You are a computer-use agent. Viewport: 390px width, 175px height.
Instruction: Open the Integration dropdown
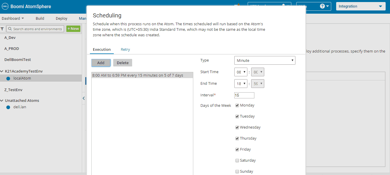pyautogui.click(x=360, y=6)
